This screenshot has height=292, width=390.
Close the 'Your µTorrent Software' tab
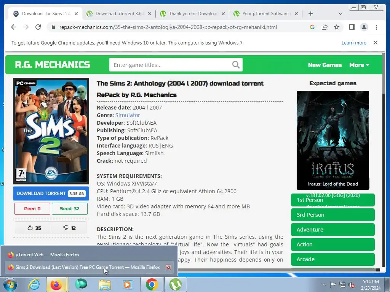click(296, 14)
